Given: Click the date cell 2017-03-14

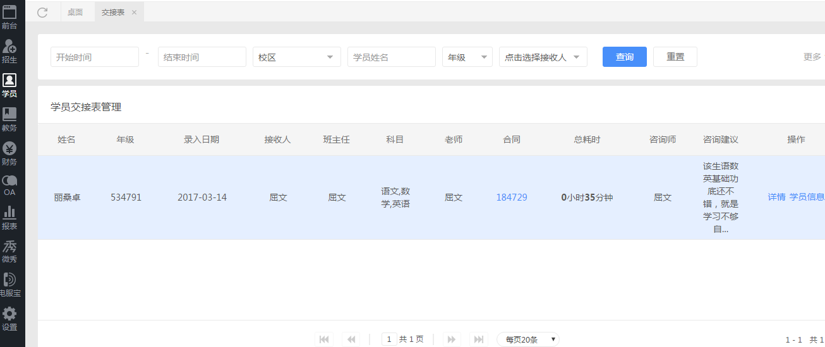Looking at the screenshot, I should pyautogui.click(x=202, y=197).
